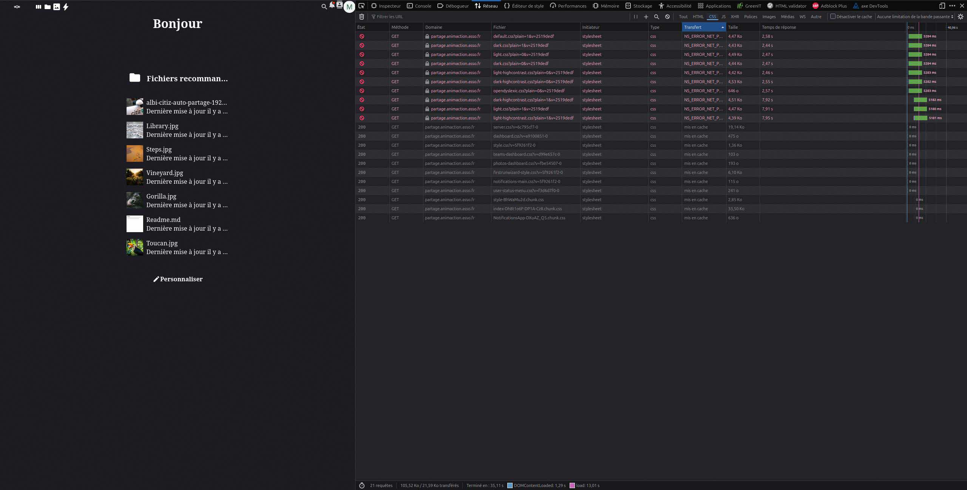Open network search magnifier icon
Image resolution: width=967 pixels, height=490 pixels.
pyautogui.click(x=657, y=17)
